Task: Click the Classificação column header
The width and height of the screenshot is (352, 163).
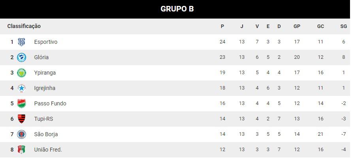Action: click(24, 26)
